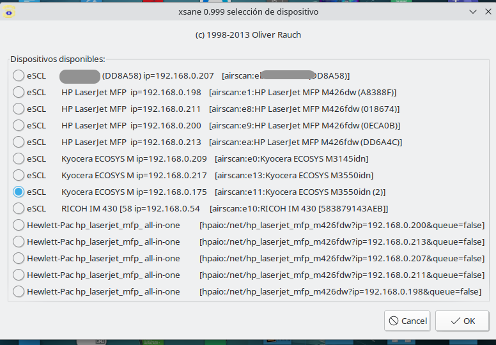Select HP LaserJet MFP at 192.168.0.198
Screen dimensions: 496x345
[19, 93]
